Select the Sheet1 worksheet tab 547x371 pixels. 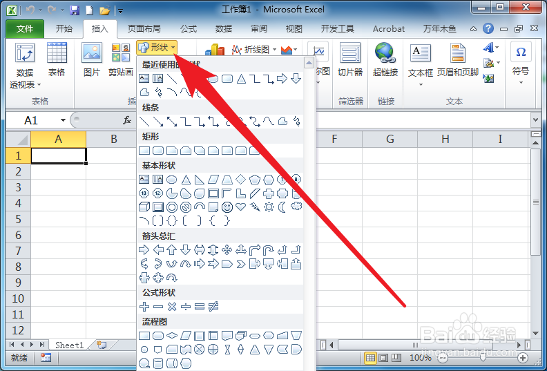(x=70, y=345)
